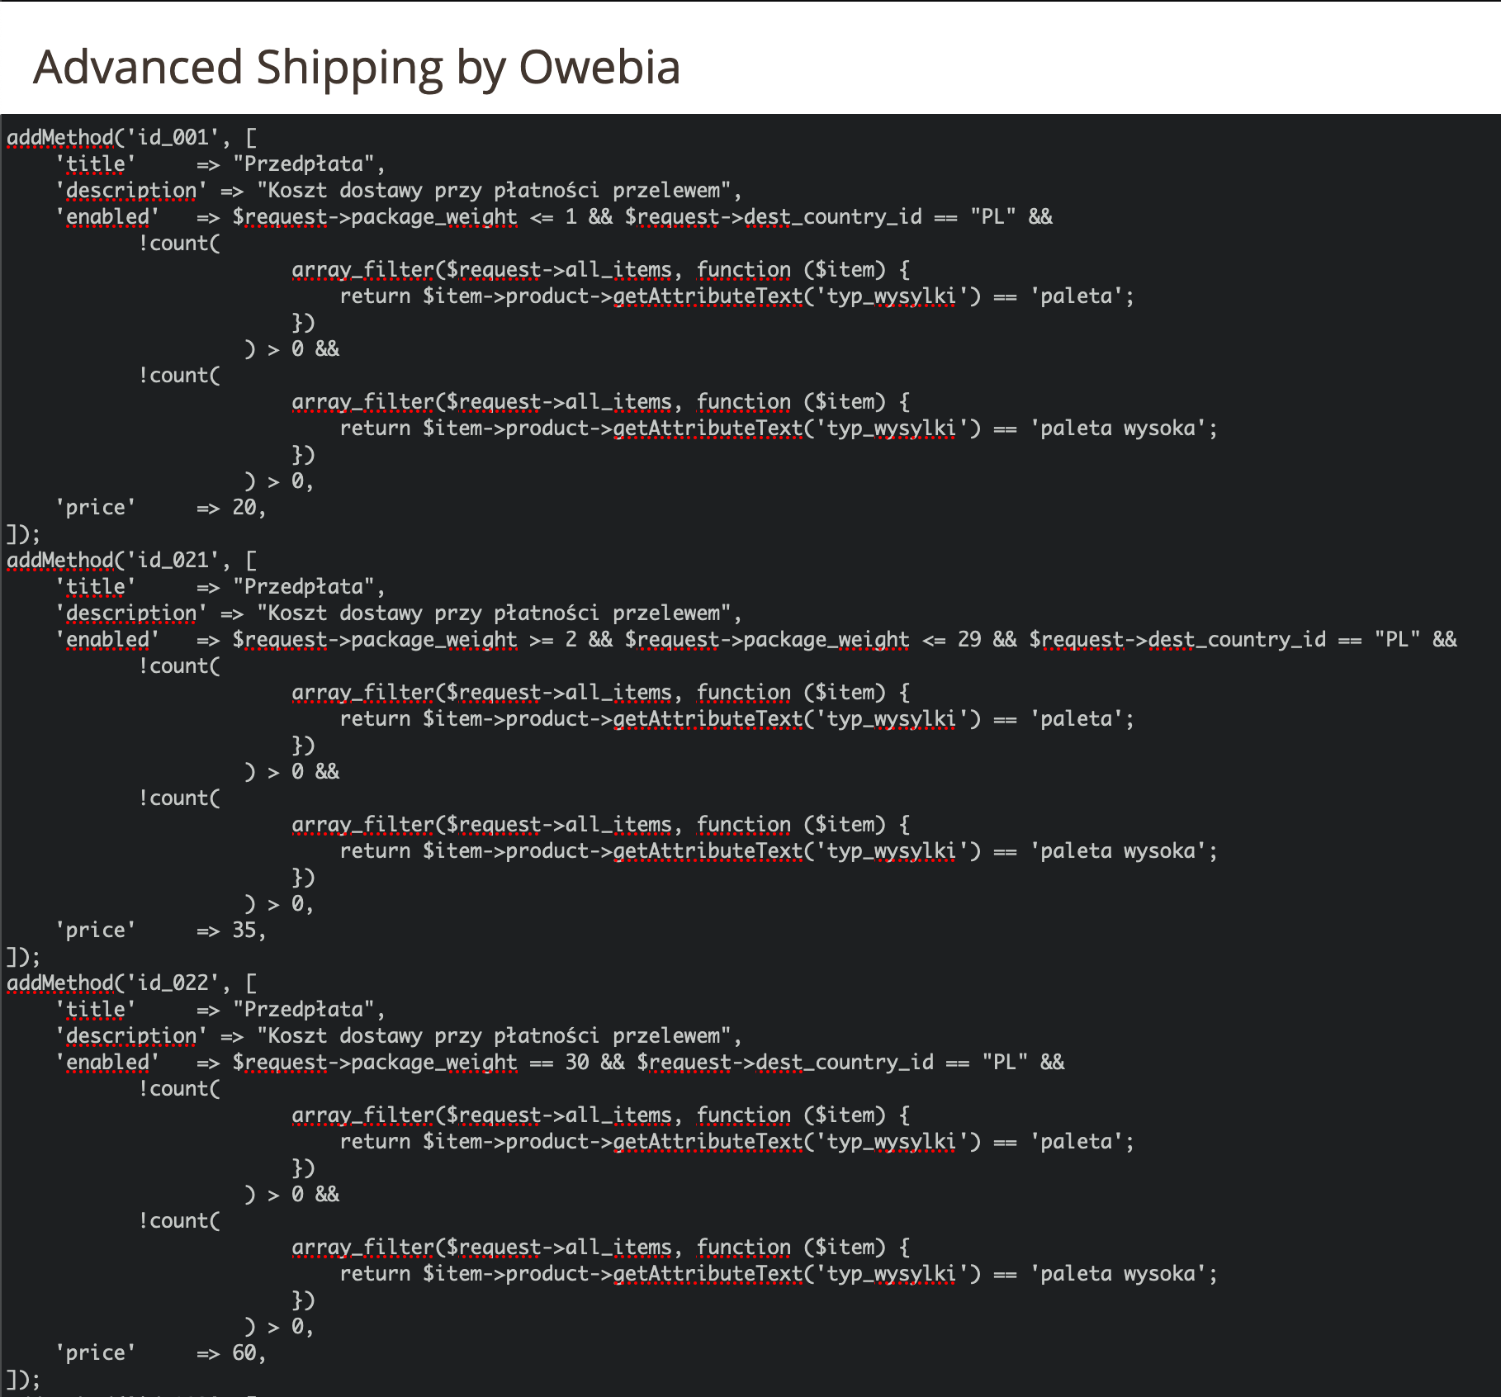Click the price value 35

click(244, 931)
